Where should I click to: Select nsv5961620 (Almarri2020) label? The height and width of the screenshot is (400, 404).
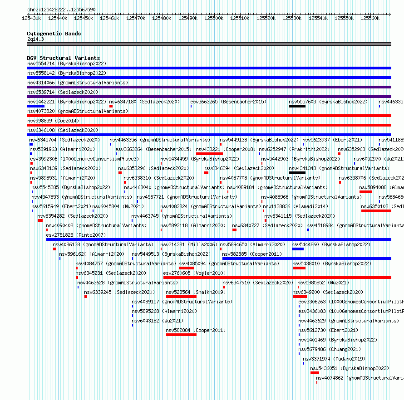[92, 254]
